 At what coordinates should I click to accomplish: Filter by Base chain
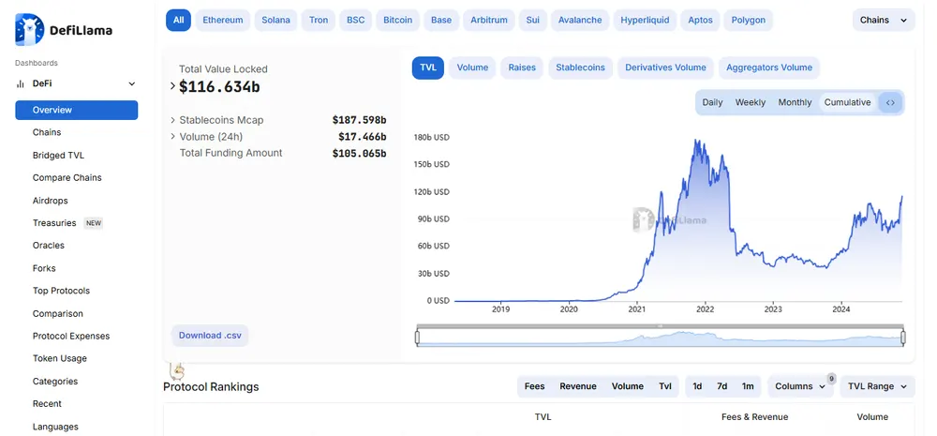(441, 20)
